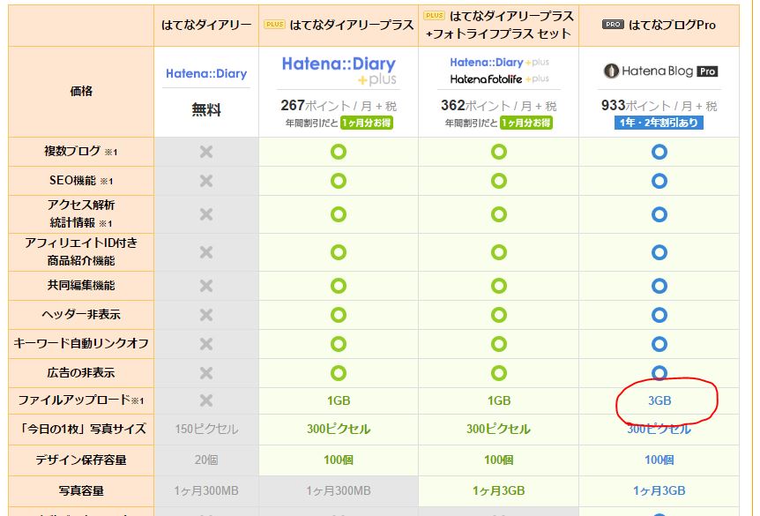The width and height of the screenshot is (760, 516).
Task: Click the はてなダイアリー column header
Action: pos(206,25)
